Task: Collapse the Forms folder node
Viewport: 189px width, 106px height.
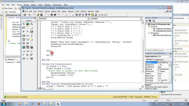Action: [x=149, y=26]
